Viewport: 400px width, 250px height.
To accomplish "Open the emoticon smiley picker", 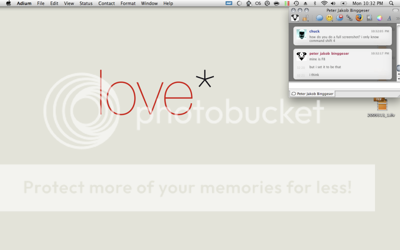I will tap(330, 18).
